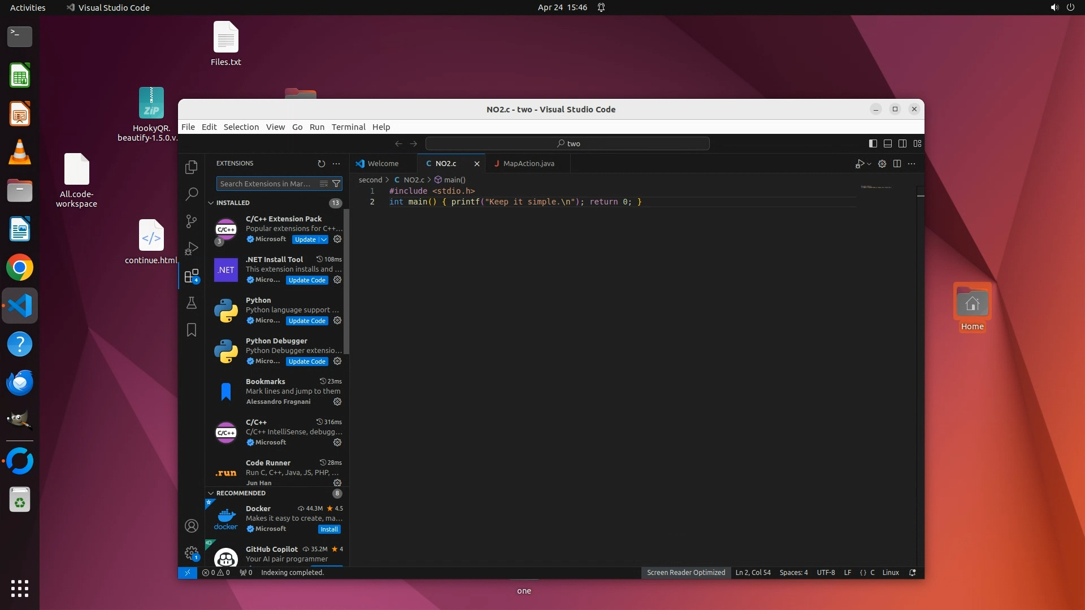Open the Source Control view
1085x610 pixels.
click(192, 221)
